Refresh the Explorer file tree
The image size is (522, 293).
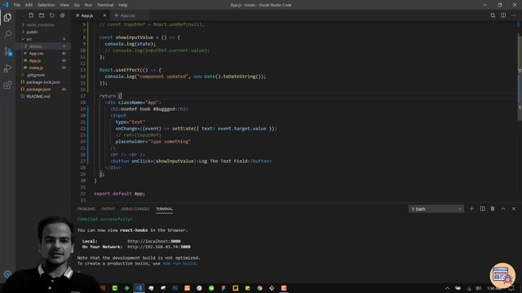(51, 15)
